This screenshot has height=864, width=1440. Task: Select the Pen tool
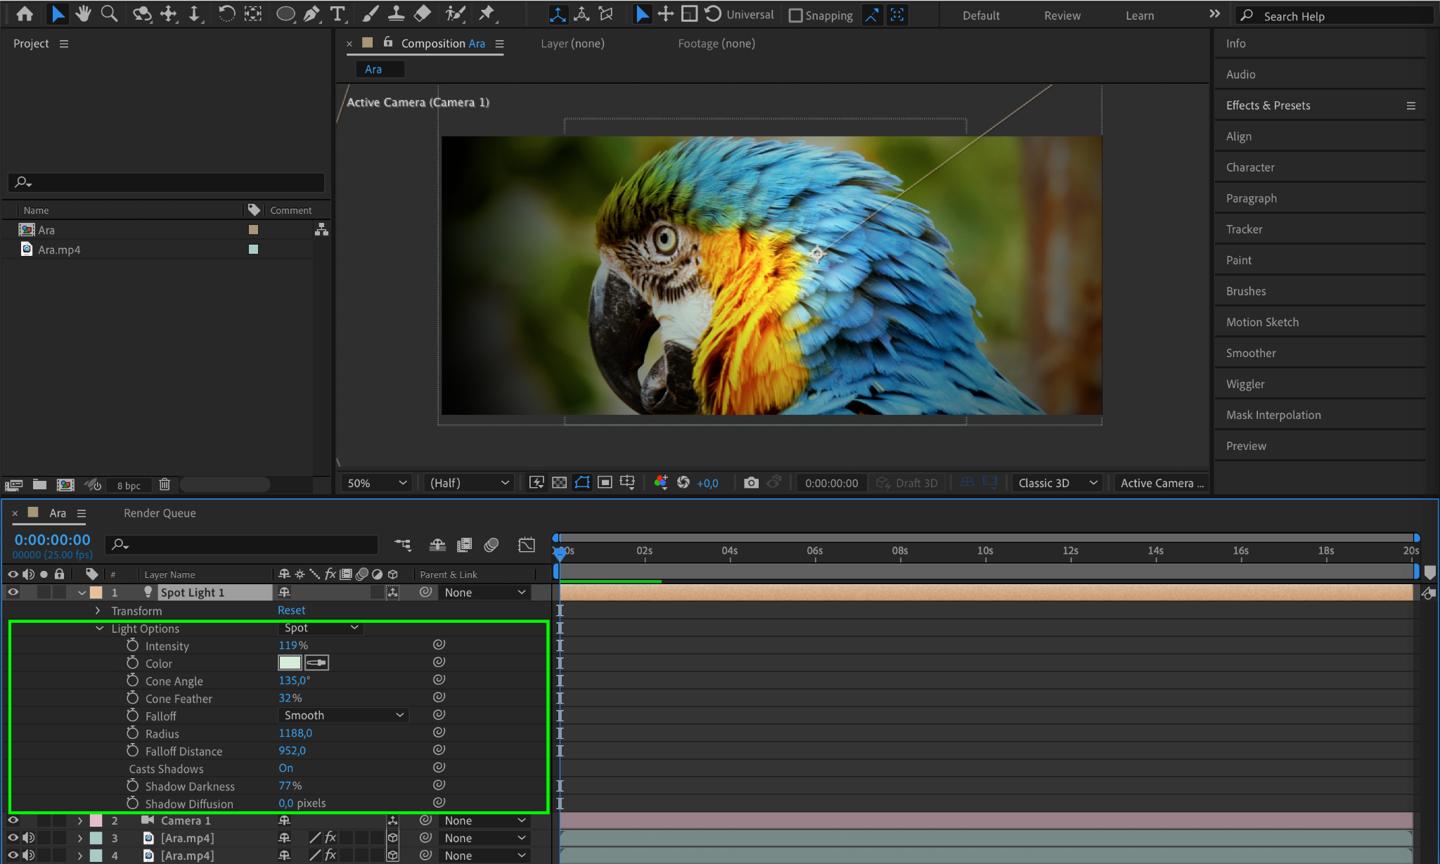tap(311, 13)
